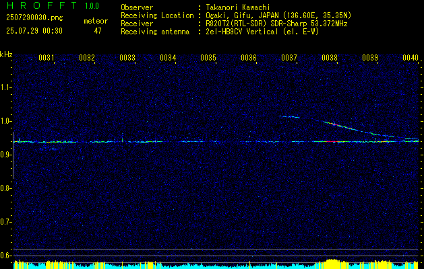
Task: Click time marker 0035
Action: [208, 58]
